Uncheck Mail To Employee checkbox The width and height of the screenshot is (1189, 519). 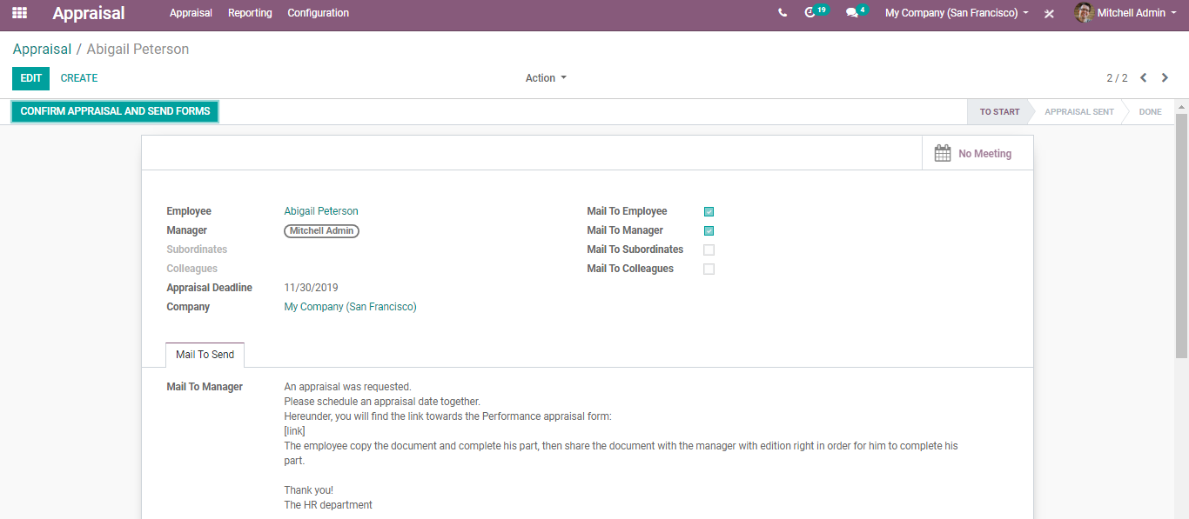pos(709,211)
